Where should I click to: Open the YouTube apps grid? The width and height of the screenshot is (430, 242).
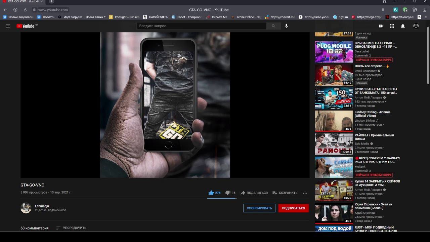coord(392,26)
